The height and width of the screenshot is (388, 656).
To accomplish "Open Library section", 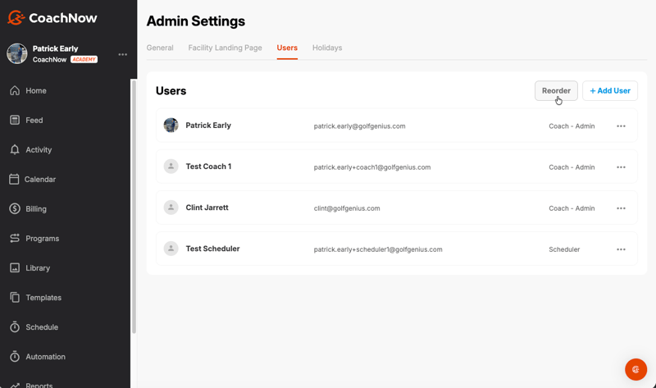I will coord(38,268).
